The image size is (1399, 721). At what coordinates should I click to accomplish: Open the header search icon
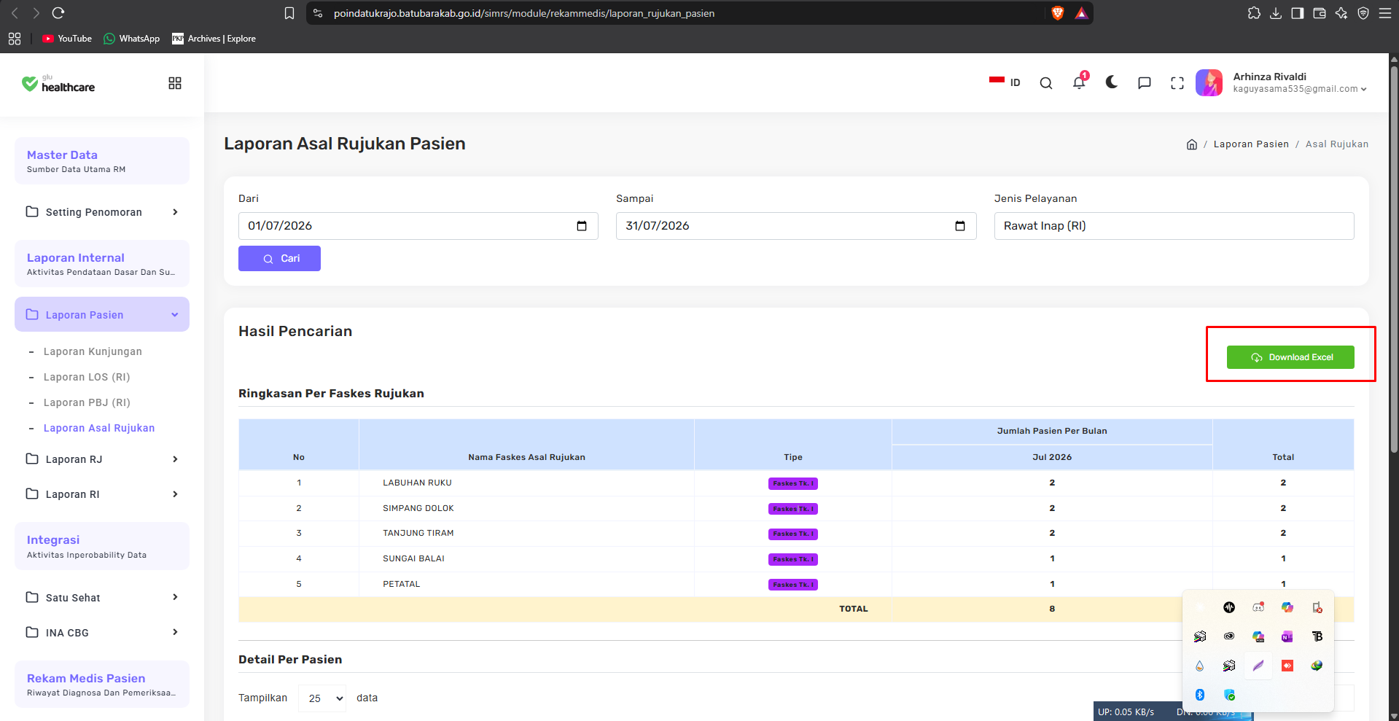pyautogui.click(x=1046, y=83)
